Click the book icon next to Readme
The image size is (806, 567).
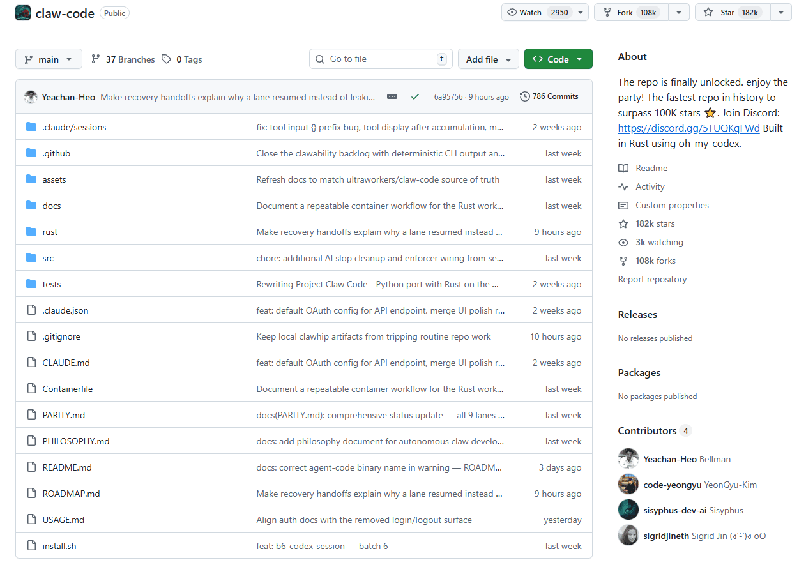click(x=623, y=168)
